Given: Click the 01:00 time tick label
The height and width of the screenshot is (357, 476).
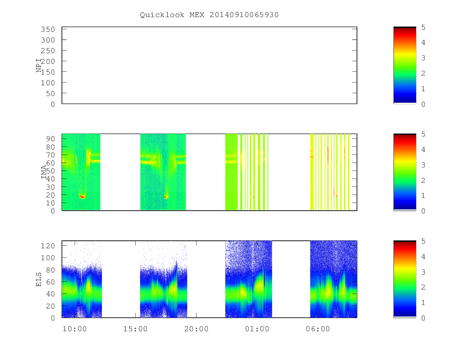Looking at the screenshot, I should [x=257, y=329].
